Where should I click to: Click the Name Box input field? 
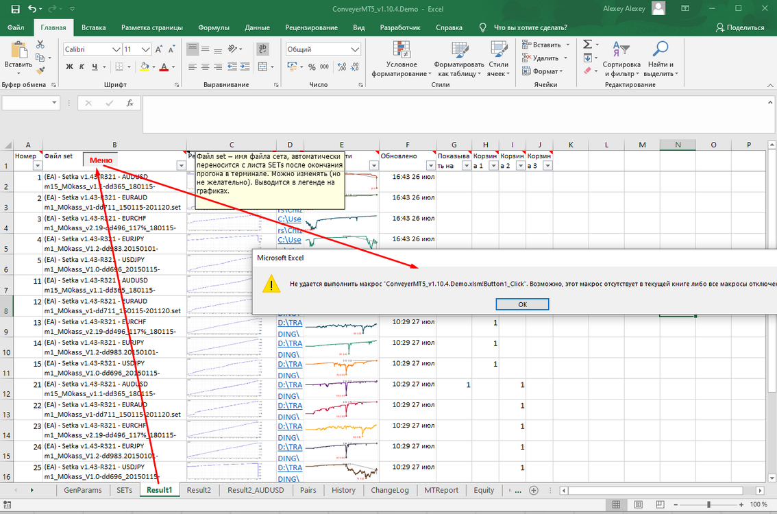(x=27, y=103)
